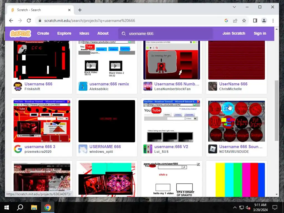
Task: Click ChrisMichelle's avatar
Action: (x=213, y=86)
